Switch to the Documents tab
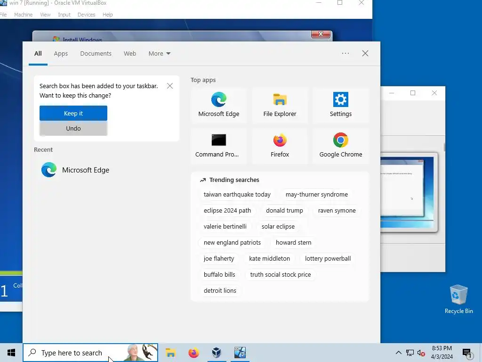The image size is (482, 362). click(96, 54)
